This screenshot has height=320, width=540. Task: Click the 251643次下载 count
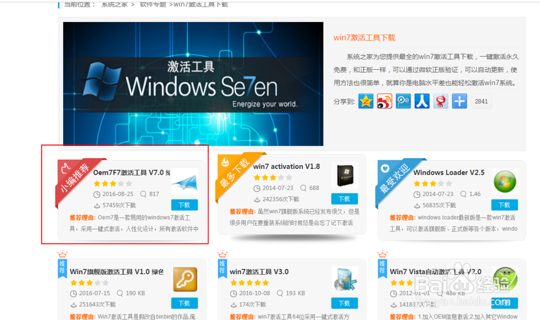click(97, 304)
